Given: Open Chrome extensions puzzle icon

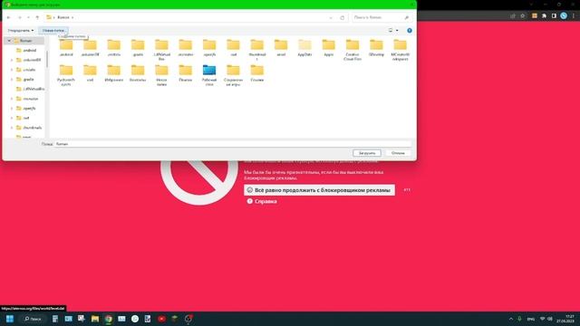Looking at the screenshot, I should tap(544, 15).
